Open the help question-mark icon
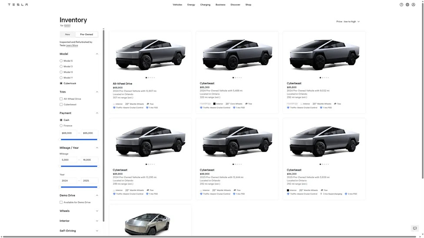424x238 pixels. point(401,5)
